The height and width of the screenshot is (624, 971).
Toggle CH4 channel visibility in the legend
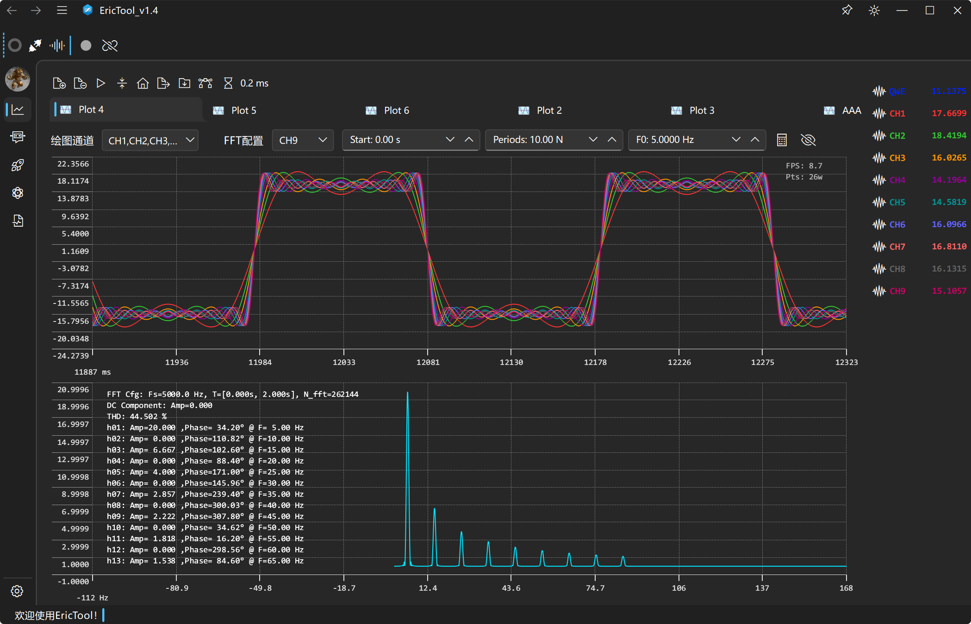(896, 180)
